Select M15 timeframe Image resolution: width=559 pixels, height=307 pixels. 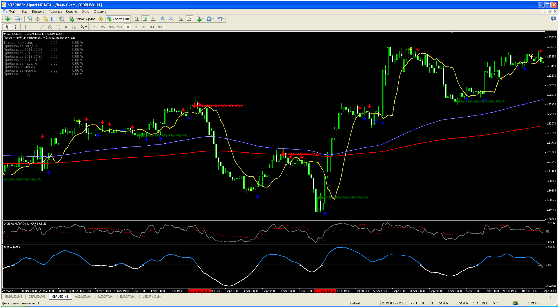pos(111,27)
